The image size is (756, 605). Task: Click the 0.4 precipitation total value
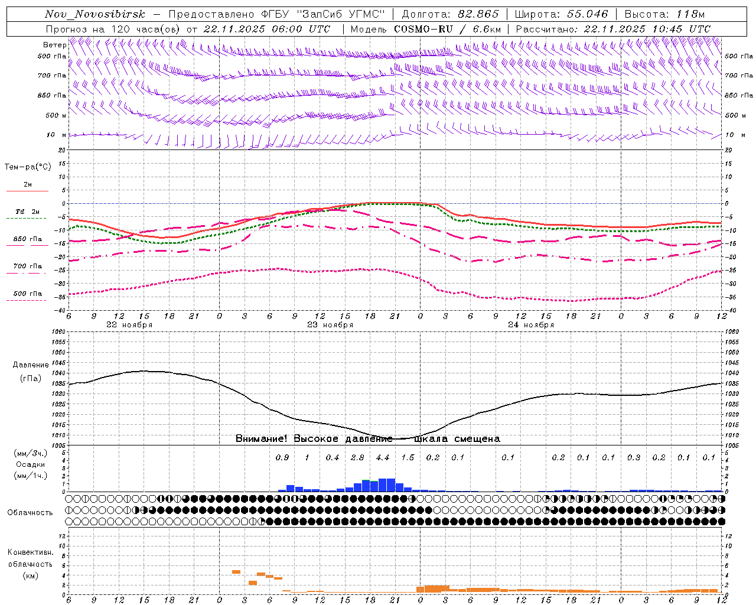(x=333, y=457)
